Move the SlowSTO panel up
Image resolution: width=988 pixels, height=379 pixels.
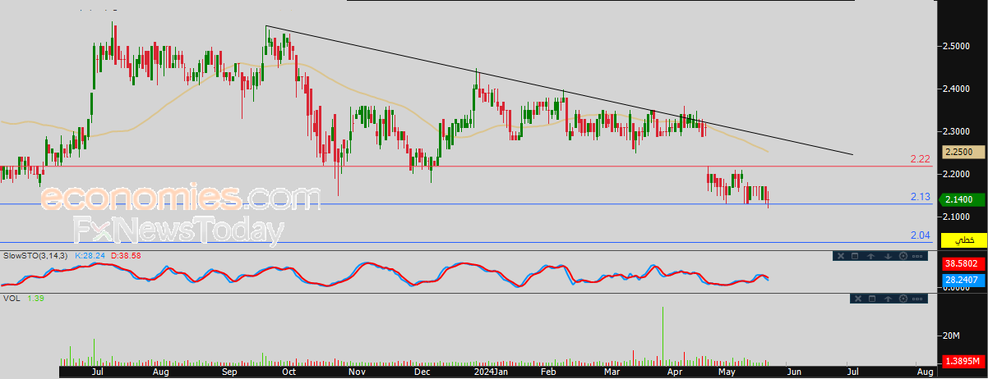(x=870, y=256)
